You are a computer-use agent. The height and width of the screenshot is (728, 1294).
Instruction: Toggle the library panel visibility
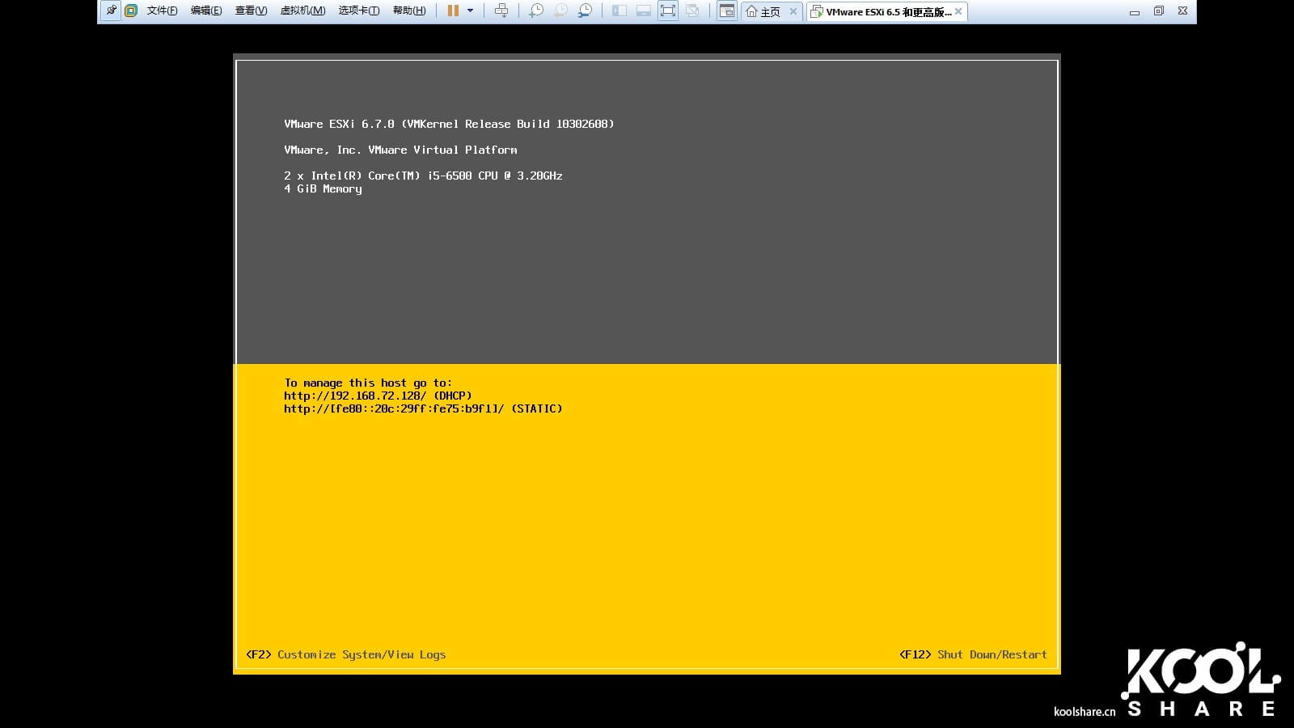[x=618, y=11]
